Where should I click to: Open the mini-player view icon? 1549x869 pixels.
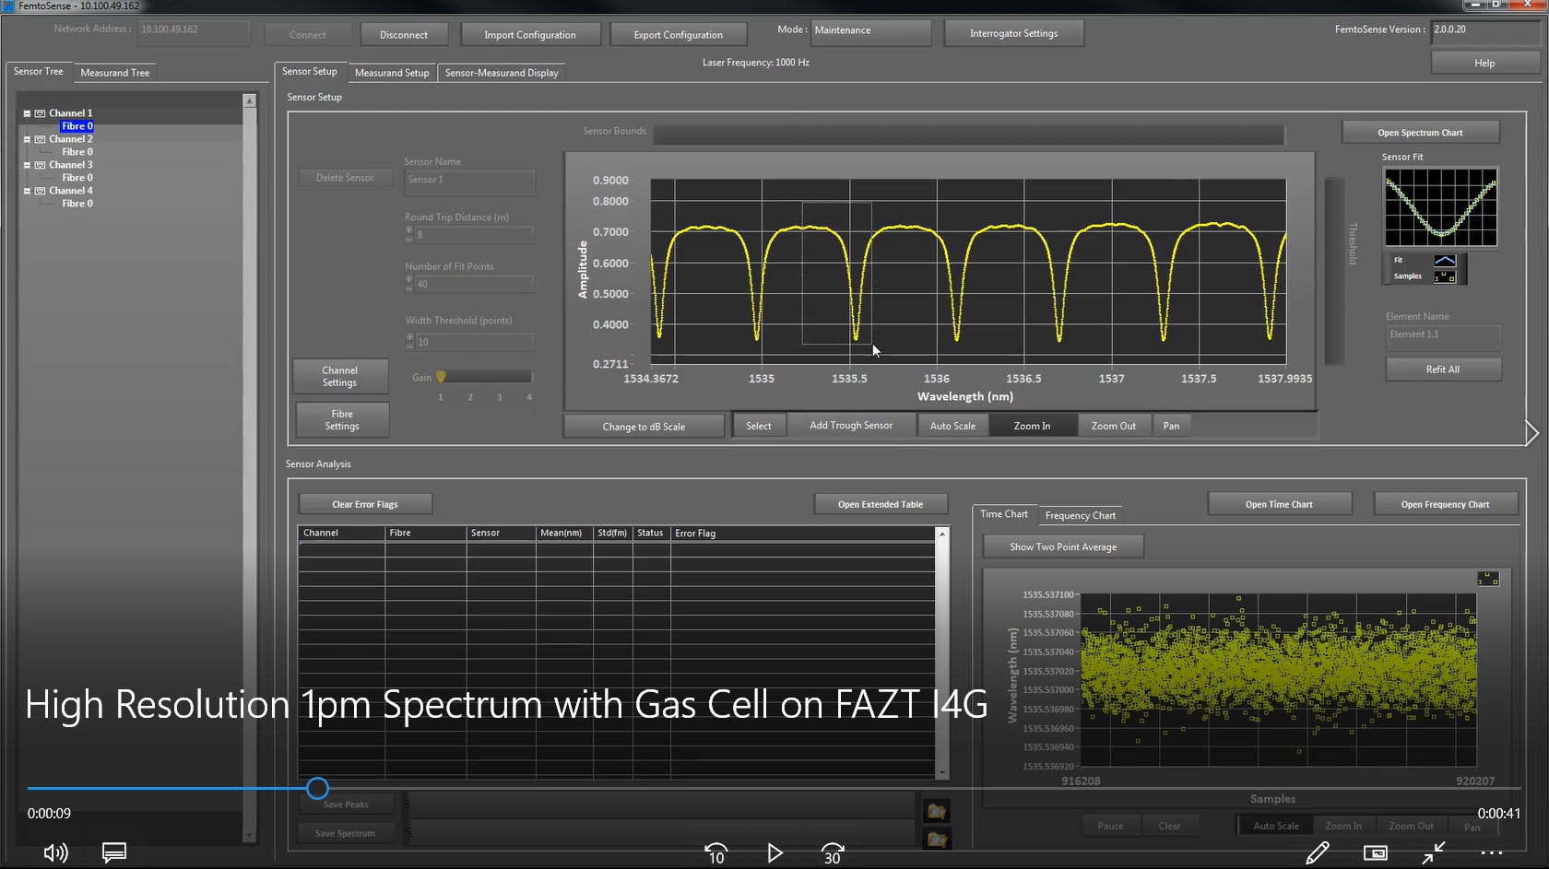click(x=1376, y=852)
